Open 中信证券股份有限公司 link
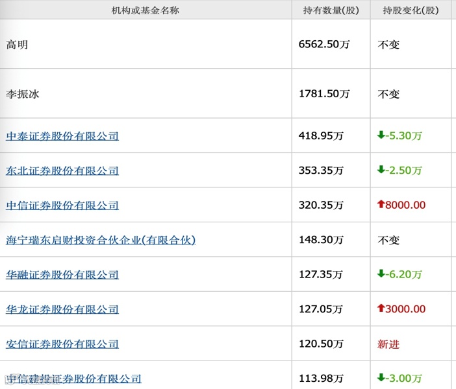Image resolution: width=456 pixels, height=389 pixels. [62, 206]
